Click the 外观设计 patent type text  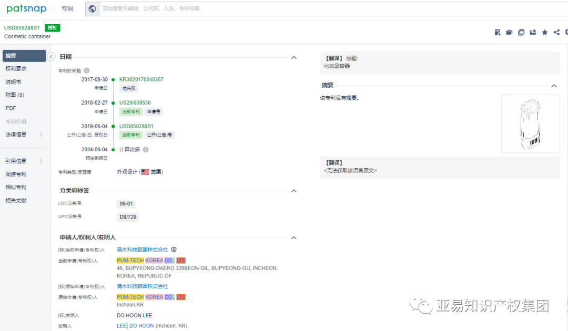[x=127, y=172]
